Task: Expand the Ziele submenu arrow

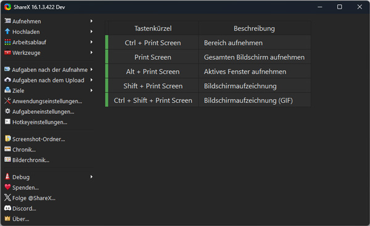Action: point(91,91)
